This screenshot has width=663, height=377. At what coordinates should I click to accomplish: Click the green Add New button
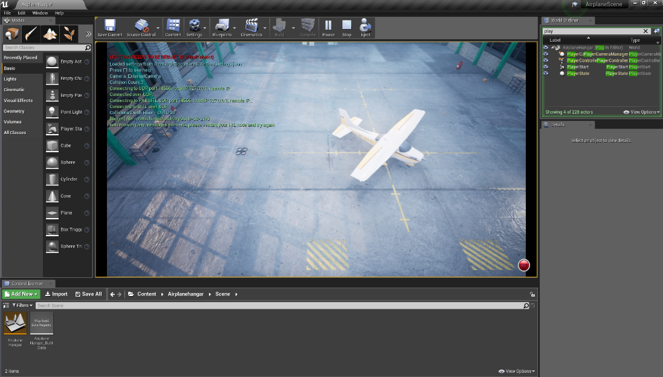pyautogui.click(x=21, y=294)
